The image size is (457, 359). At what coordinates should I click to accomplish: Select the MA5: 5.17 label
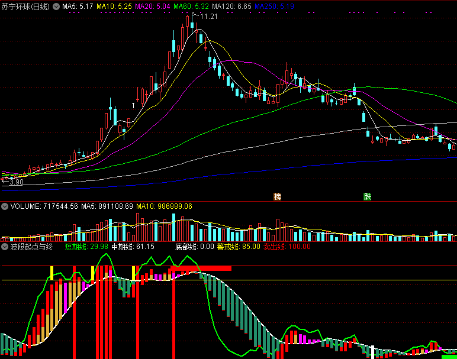click(78, 7)
